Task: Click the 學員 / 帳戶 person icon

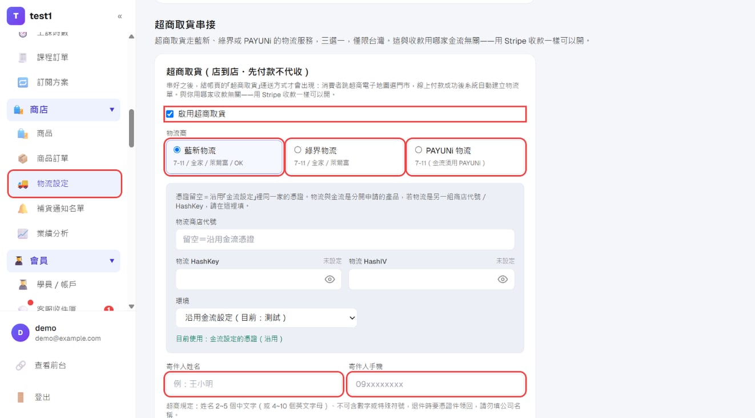Action: click(x=23, y=284)
